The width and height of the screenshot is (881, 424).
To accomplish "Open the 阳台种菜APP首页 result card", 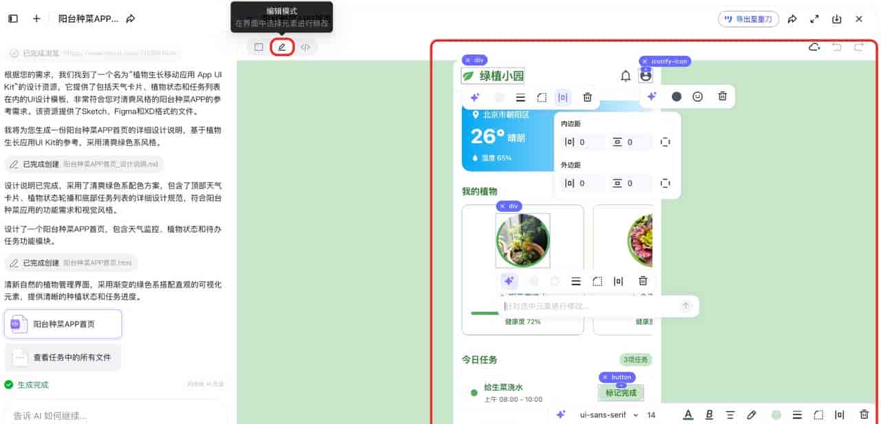I will [x=63, y=324].
